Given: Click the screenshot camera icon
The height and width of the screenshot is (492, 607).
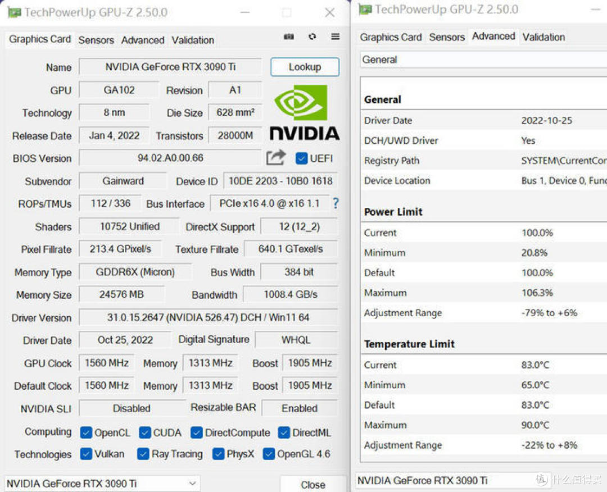Looking at the screenshot, I should click(x=289, y=37).
